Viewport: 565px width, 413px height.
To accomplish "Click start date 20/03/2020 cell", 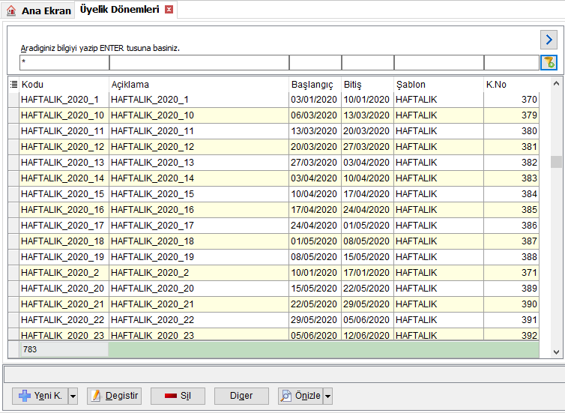I will click(x=315, y=147).
